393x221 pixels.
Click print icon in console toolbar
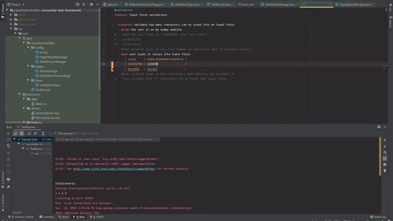pos(385,165)
